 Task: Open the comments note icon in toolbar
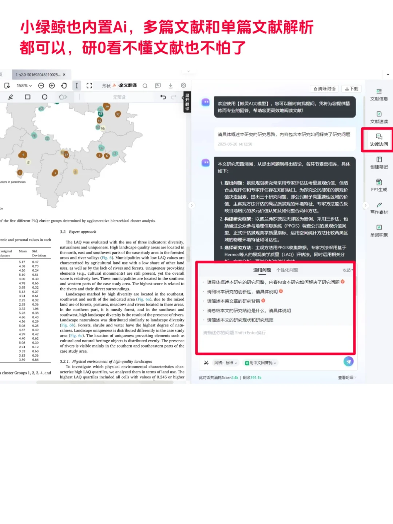click(158, 86)
